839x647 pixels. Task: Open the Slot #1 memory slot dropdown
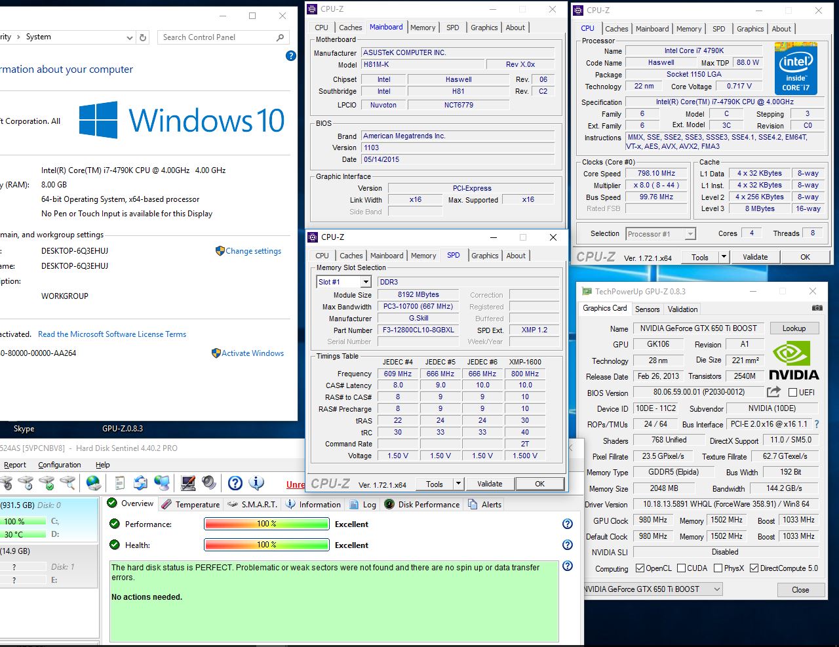366,282
